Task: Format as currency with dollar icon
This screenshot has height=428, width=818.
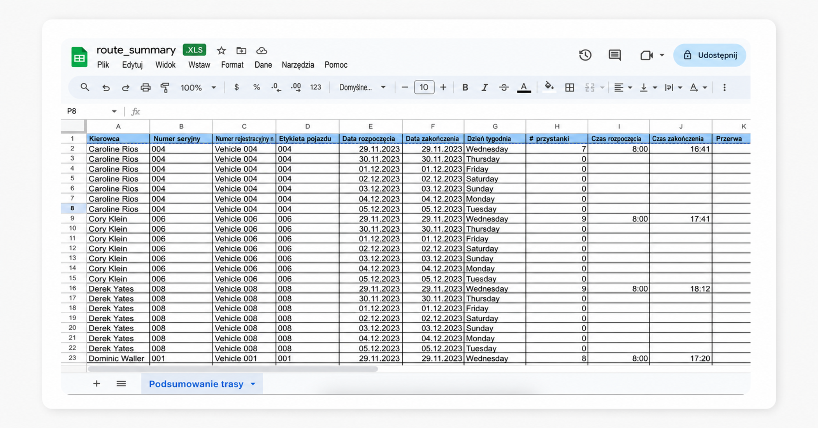Action: point(237,87)
